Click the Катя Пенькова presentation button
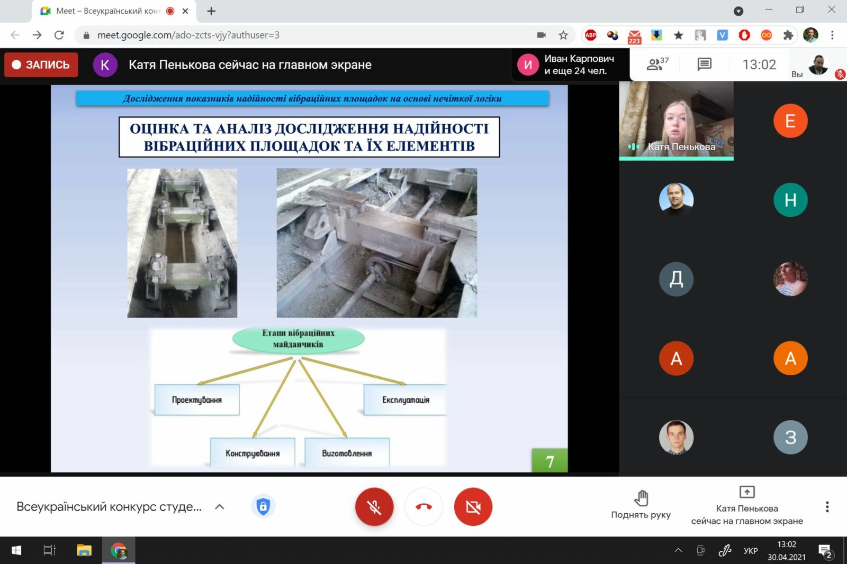Viewport: 847px width, 564px height. [746, 506]
